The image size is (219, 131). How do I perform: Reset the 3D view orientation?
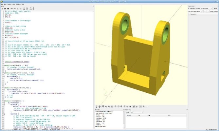[112, 106]
